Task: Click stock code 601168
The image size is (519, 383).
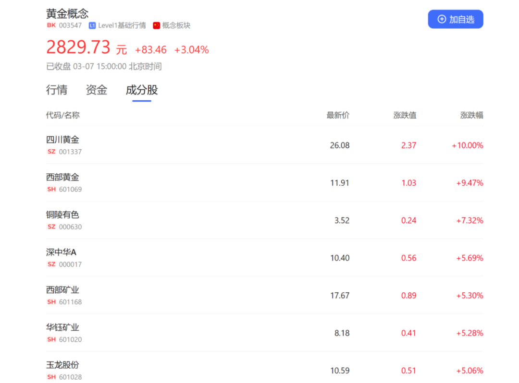Action: (70, 302)
